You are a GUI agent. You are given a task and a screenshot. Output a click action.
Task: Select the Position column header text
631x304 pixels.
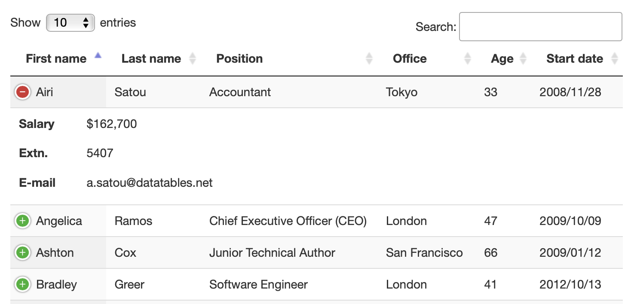click(239, 59)
